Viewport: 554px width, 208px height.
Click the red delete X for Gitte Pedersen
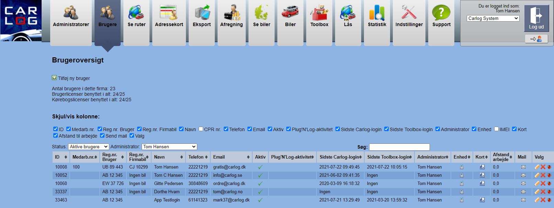pyautogui.click(x=543, y=183)
